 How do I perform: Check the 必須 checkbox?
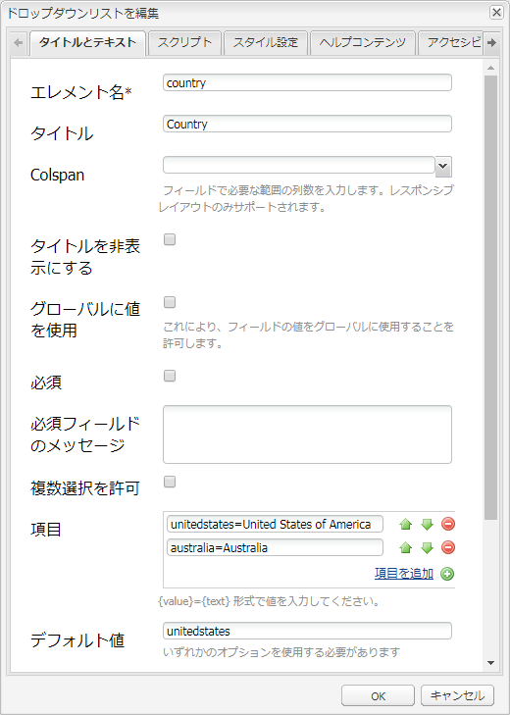coord(170,376)
